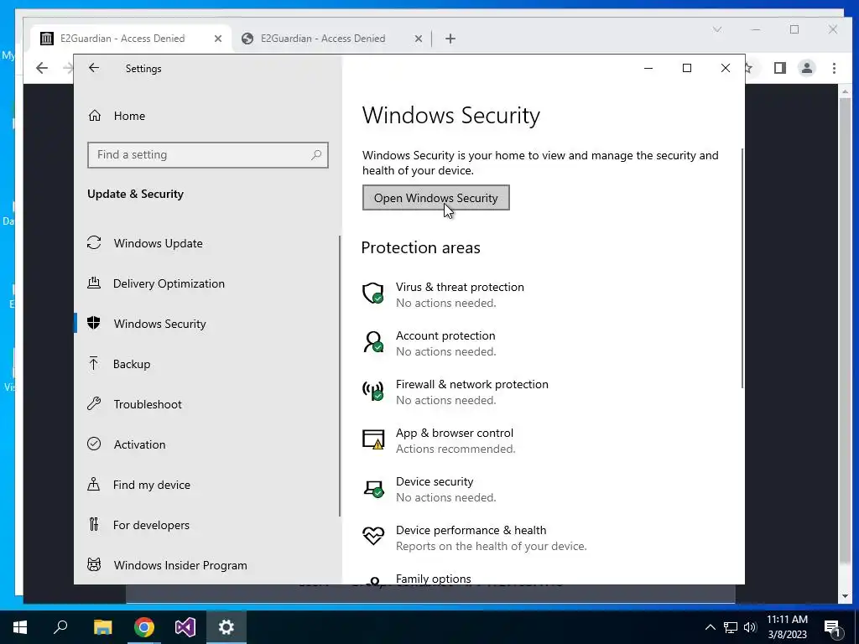The height and width of the screenshot is (644, 859).
Task: Go to Home in Settings
Action: (206, 116)
